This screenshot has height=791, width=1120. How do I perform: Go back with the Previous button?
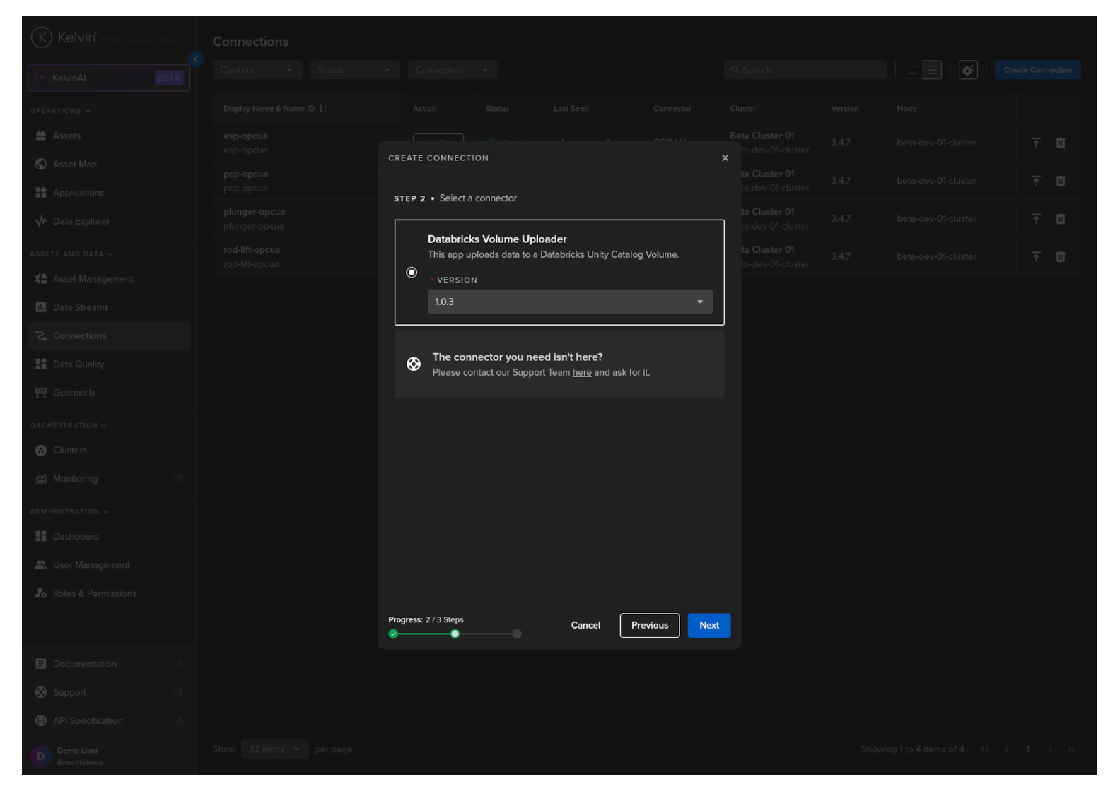[649, 626]
